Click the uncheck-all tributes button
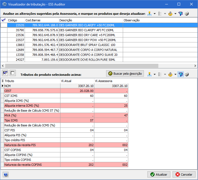Viewport: 198px width, 180px height. click(x=13, y=73)
